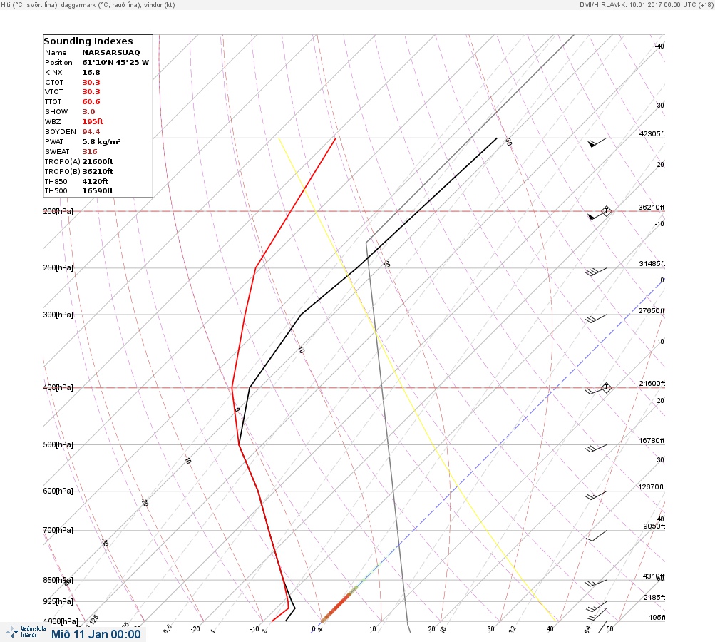Click the wind barb at 600hPa level

(x=595, y=496)
